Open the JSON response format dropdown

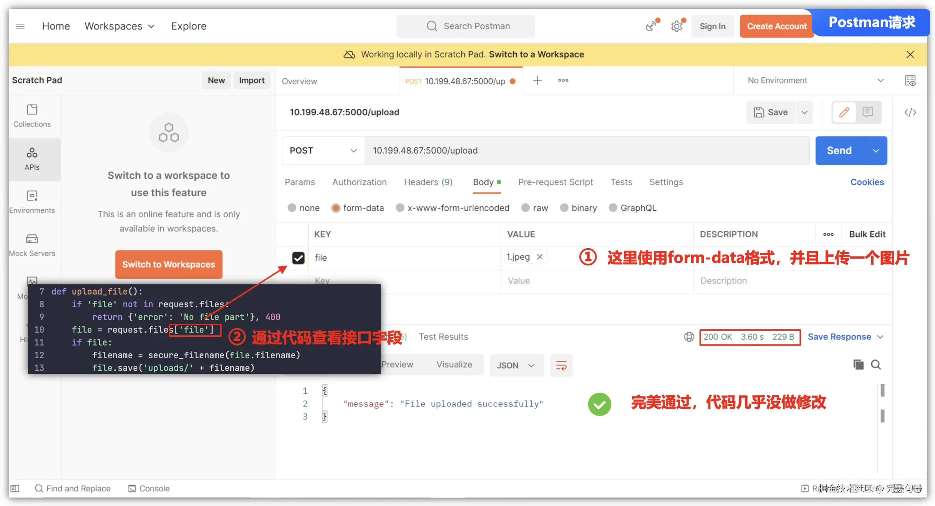[516, 365]
